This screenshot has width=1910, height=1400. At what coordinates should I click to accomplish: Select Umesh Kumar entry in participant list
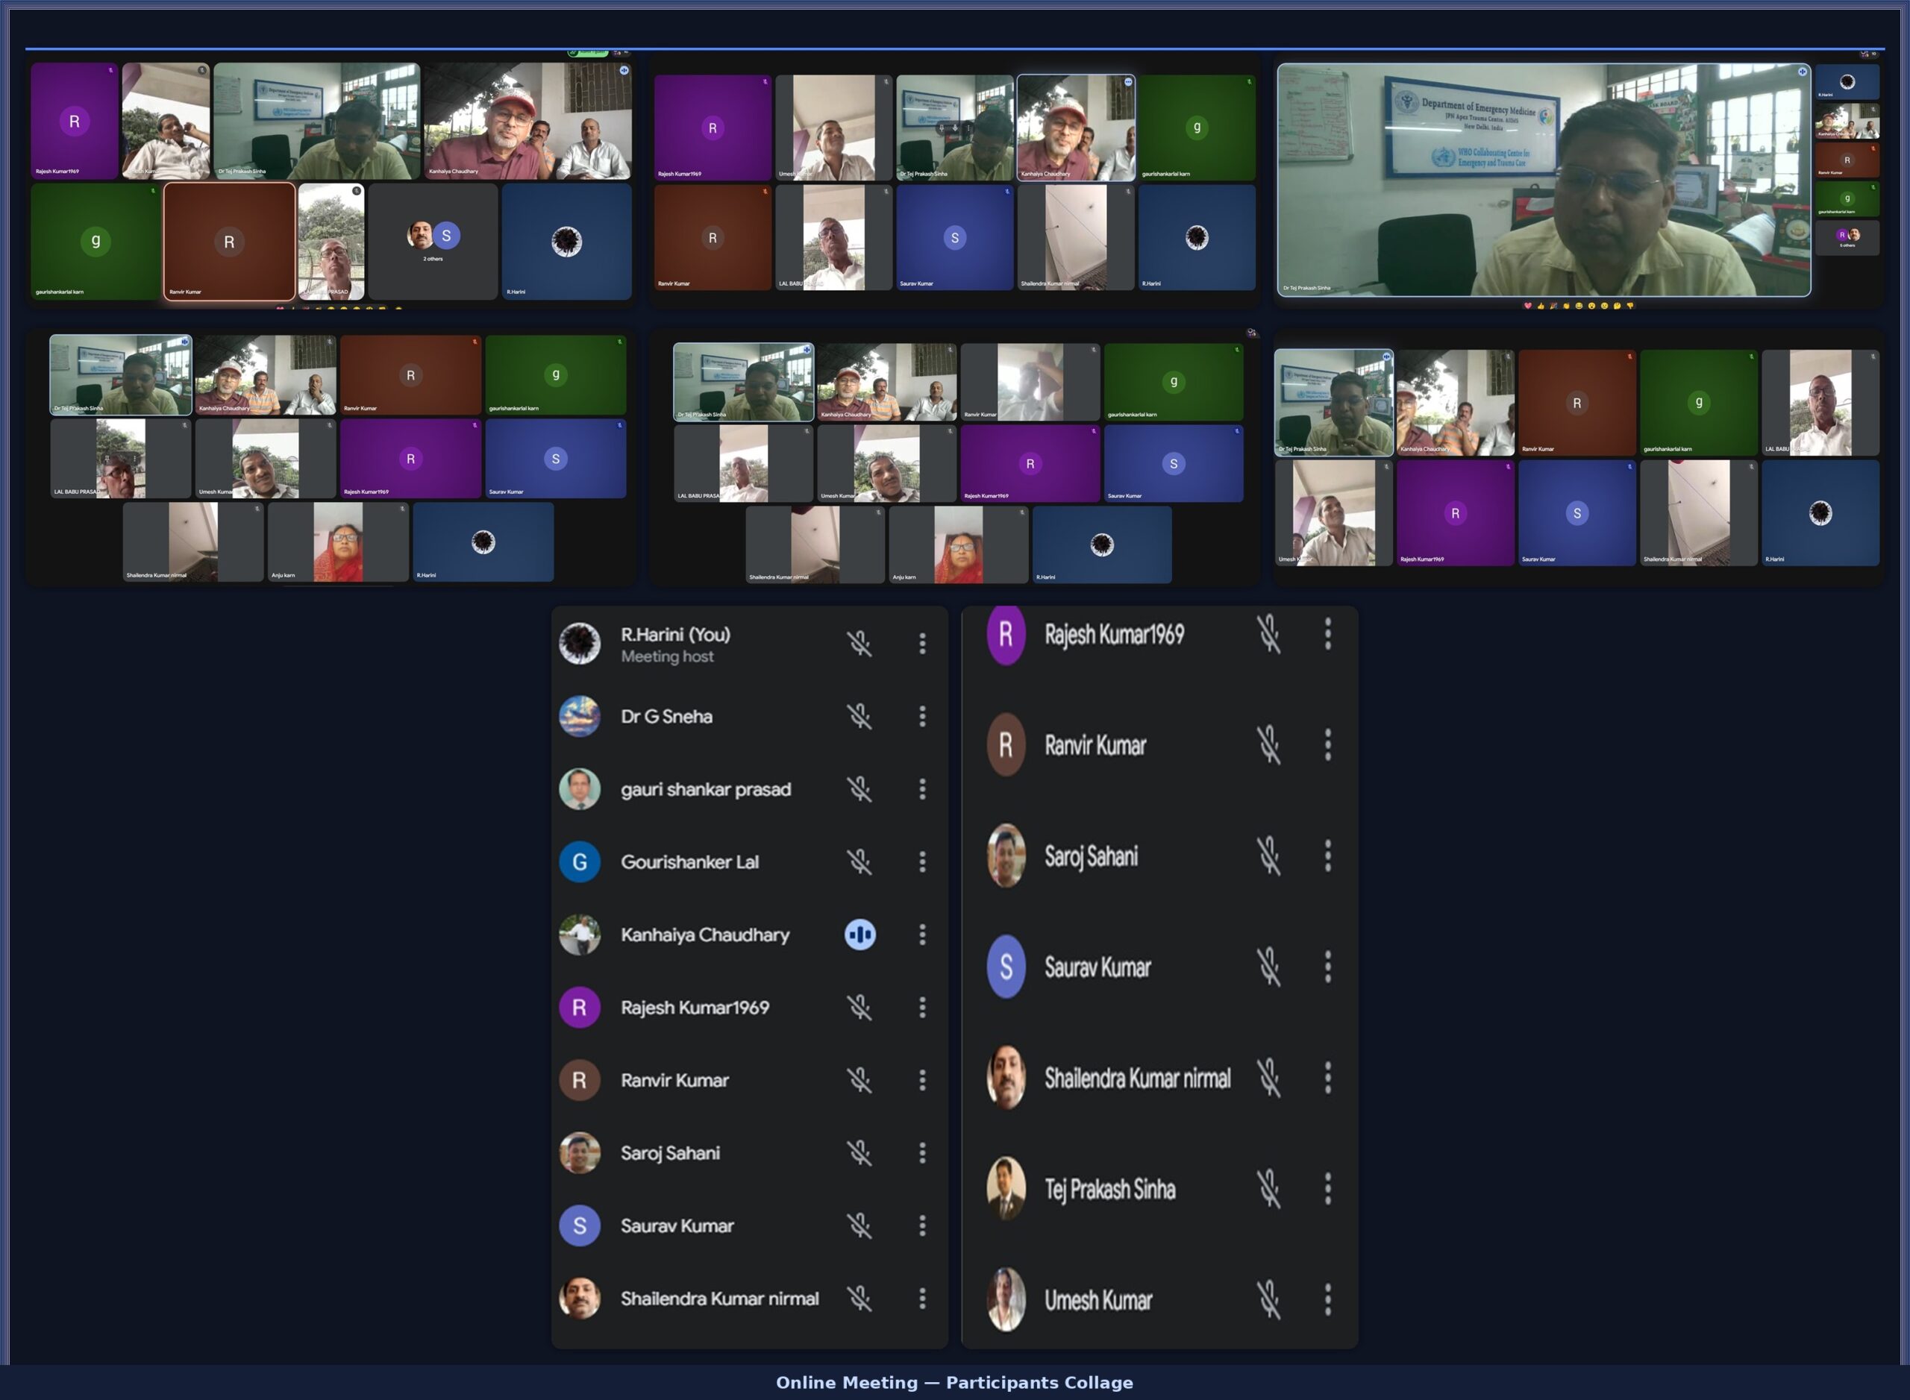click(x=1098, y=1299)
